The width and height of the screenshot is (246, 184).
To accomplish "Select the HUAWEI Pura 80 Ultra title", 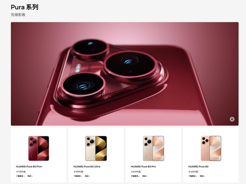I will coord(87,167).
